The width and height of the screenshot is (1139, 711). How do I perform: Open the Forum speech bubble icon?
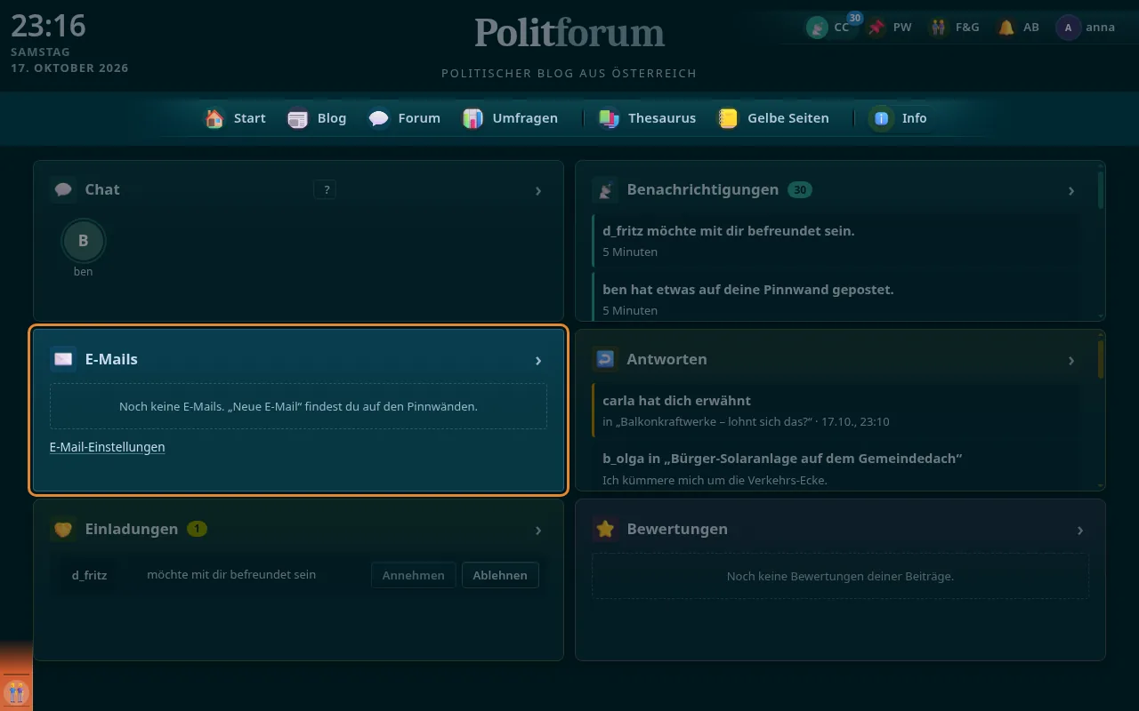pyautogui.click(x=379, y=118)
